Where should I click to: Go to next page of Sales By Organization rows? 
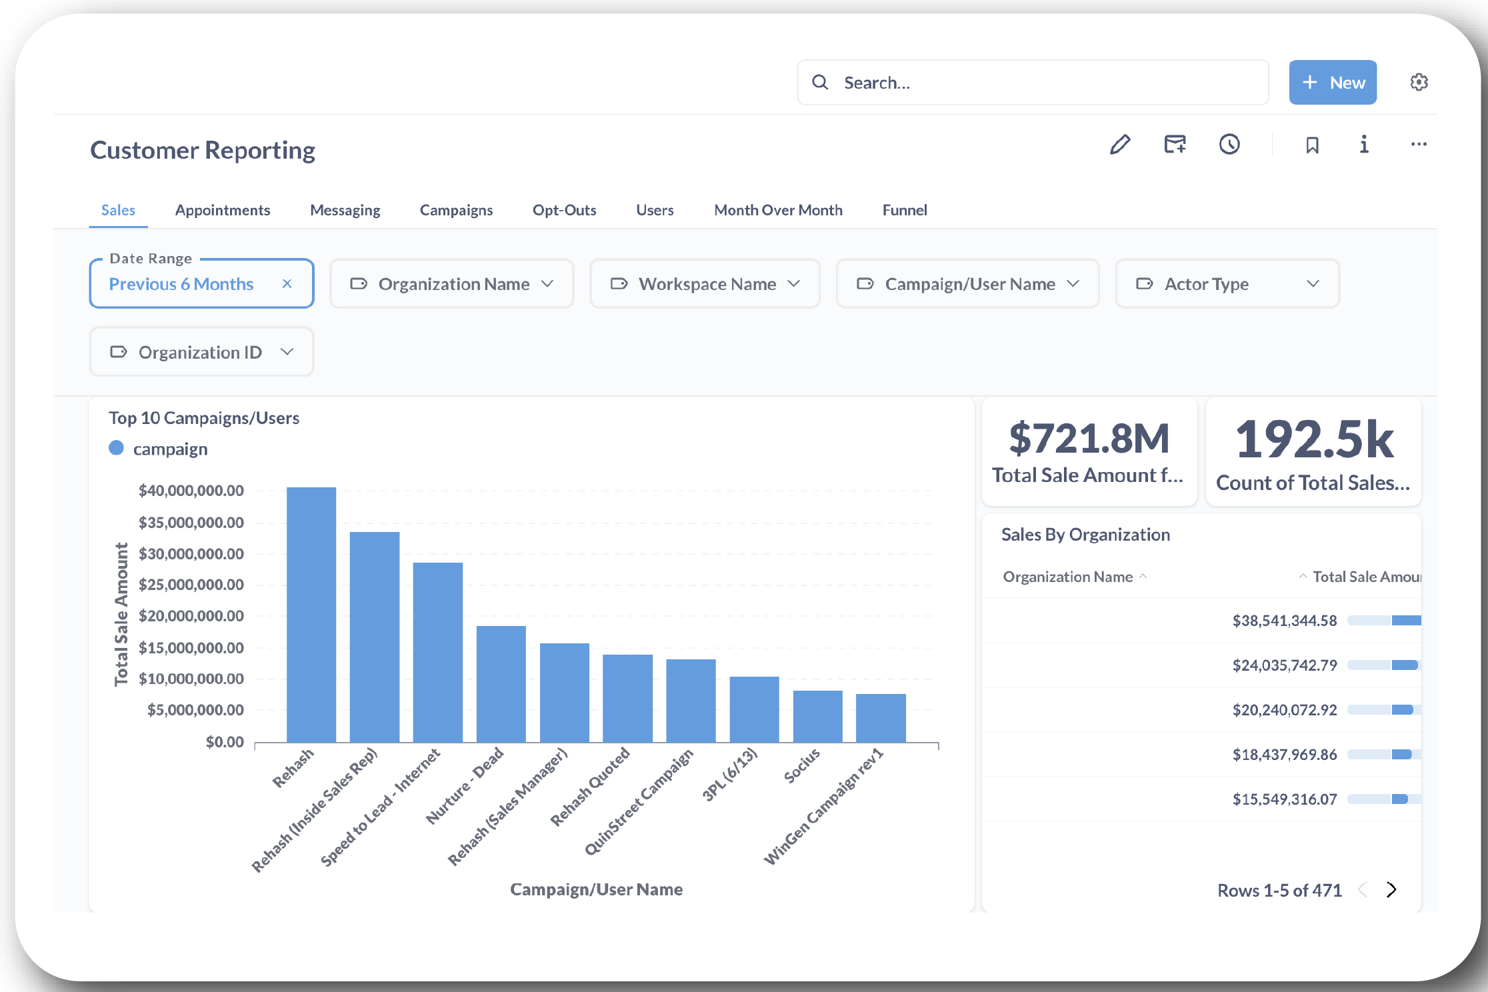click(x=1392, y=889)
